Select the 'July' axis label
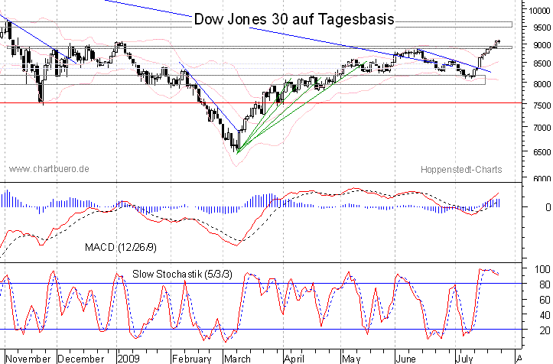Screen dimensions: 553x364 click(464, 359)
